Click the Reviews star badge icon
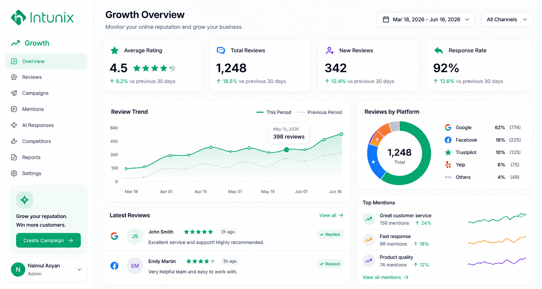542x289 pixels. pos(14,77)
